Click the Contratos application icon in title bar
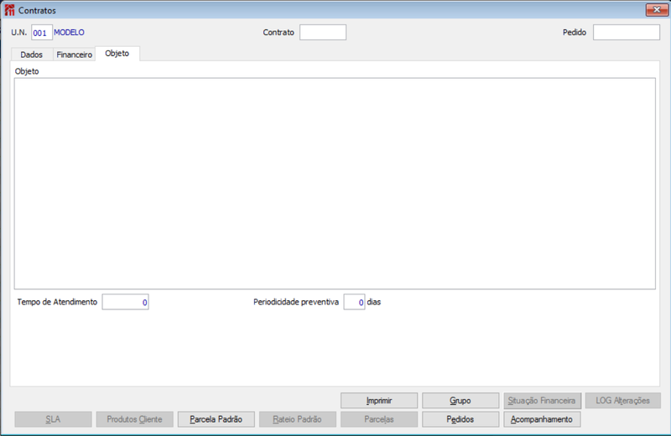 [9, 10]
